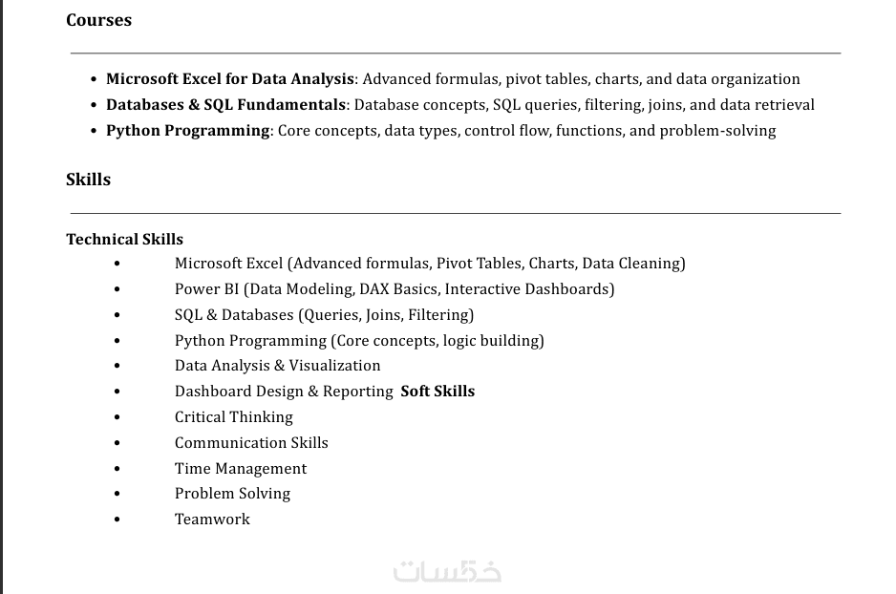The width and height of the screenshot is (896, 594).
Task: Click the Communication Skills list item
Action: coord(251,443)
